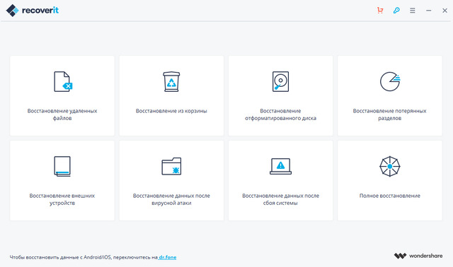The height and width of the screenshot is (267, 453).
Task: Choose the virus attack folder icon
Action: click(171, 167)
